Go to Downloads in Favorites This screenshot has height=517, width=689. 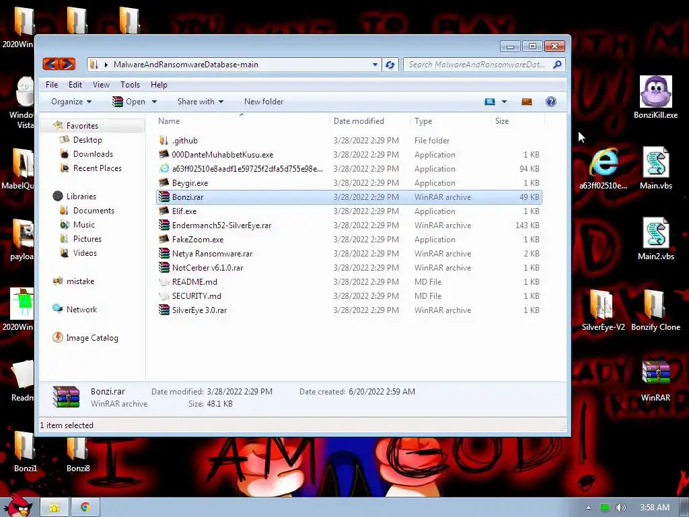pos(93,154)
